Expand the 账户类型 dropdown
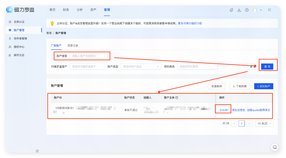Screen dimensions: 286x158 pos(141,66)
